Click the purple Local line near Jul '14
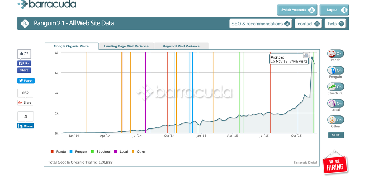This screenshot has width=372, height=177. click(145, 93)
